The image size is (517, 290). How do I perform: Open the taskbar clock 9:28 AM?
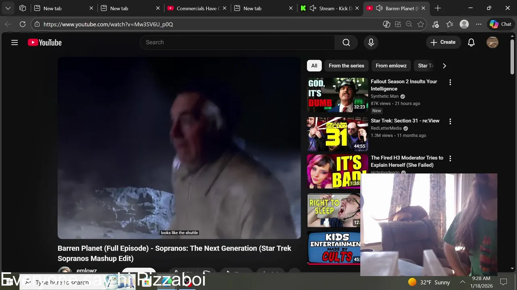point(481,282)
